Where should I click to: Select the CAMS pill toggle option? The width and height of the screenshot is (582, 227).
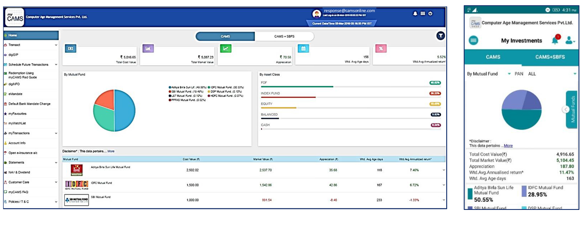point(225,36)
